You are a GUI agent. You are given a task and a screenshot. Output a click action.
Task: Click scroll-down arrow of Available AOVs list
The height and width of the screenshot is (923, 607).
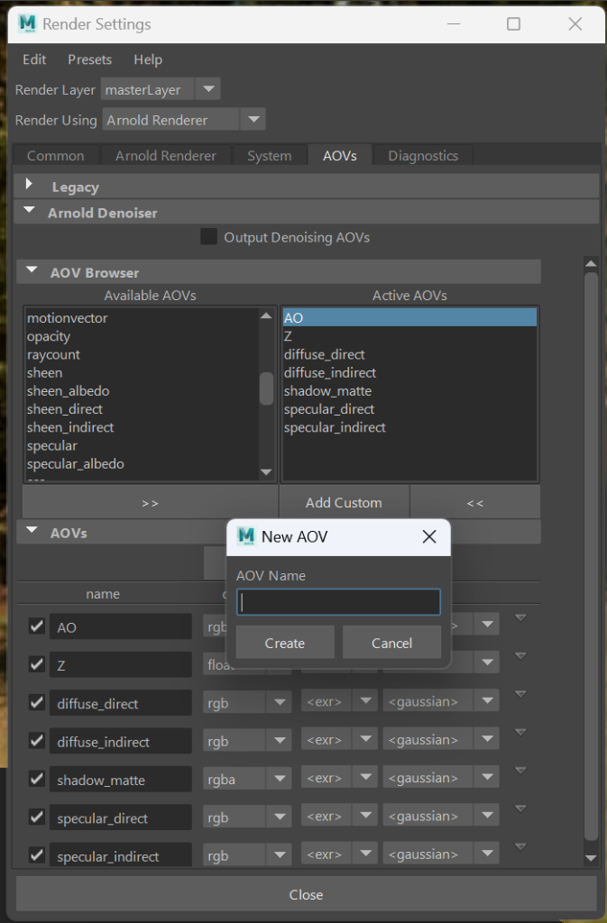266,472
